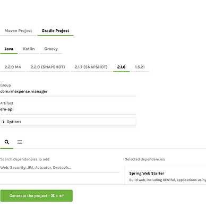This screenshot has height=206, width=206.
Task: Click Generate the project button
Action: click(37, 196)
